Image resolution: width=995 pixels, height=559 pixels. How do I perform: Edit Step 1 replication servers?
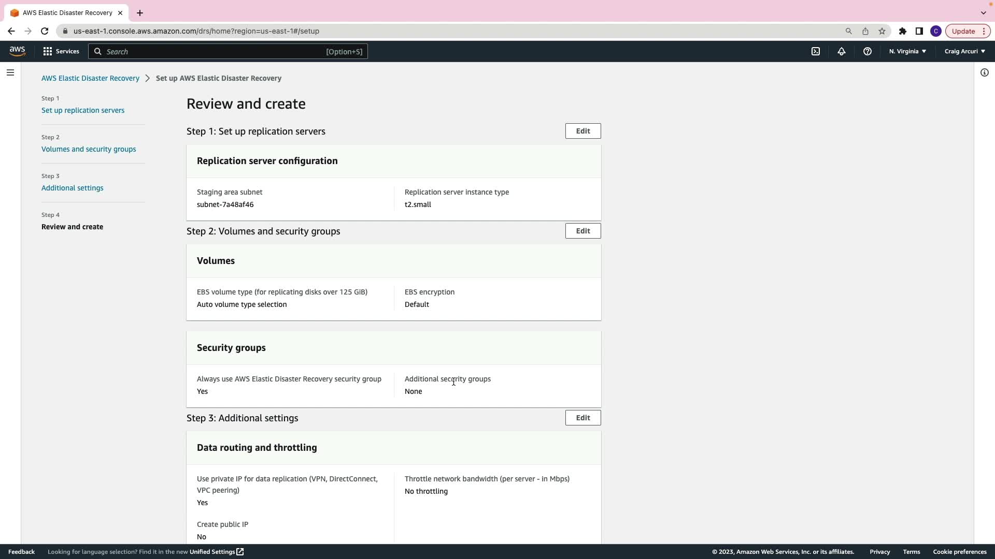click(582, 131)
